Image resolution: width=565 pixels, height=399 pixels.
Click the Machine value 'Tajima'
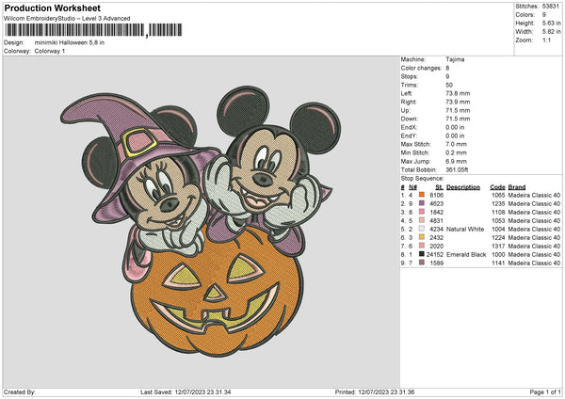455,59
